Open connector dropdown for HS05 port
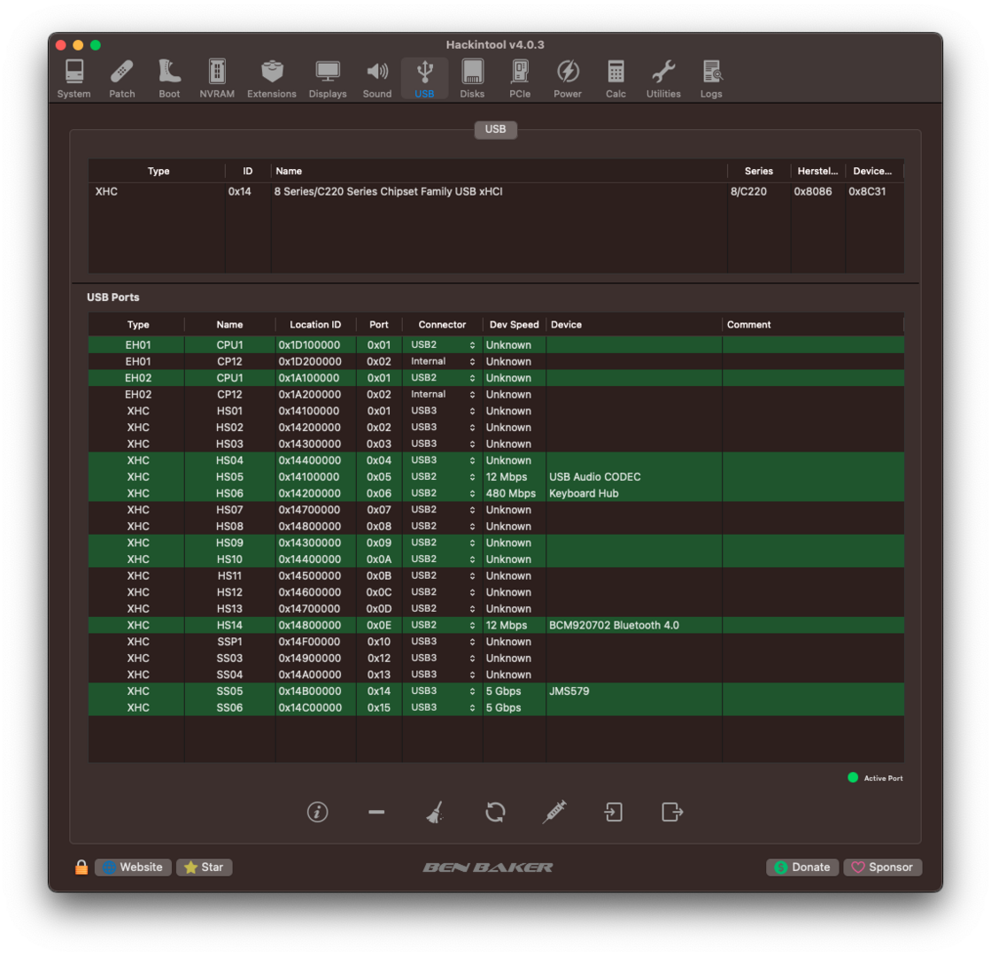Screen dimensions: 991x956 443,477
